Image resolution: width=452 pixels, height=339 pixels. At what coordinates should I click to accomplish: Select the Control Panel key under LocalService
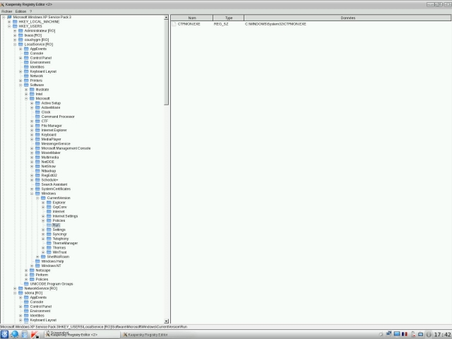pyautogui.click(x=41, y=58)
